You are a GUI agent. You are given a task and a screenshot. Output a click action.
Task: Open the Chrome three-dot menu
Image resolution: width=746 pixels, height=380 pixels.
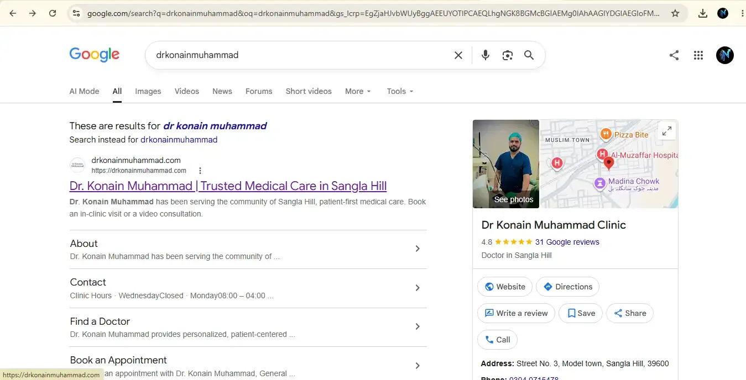(x=742, y=13)
